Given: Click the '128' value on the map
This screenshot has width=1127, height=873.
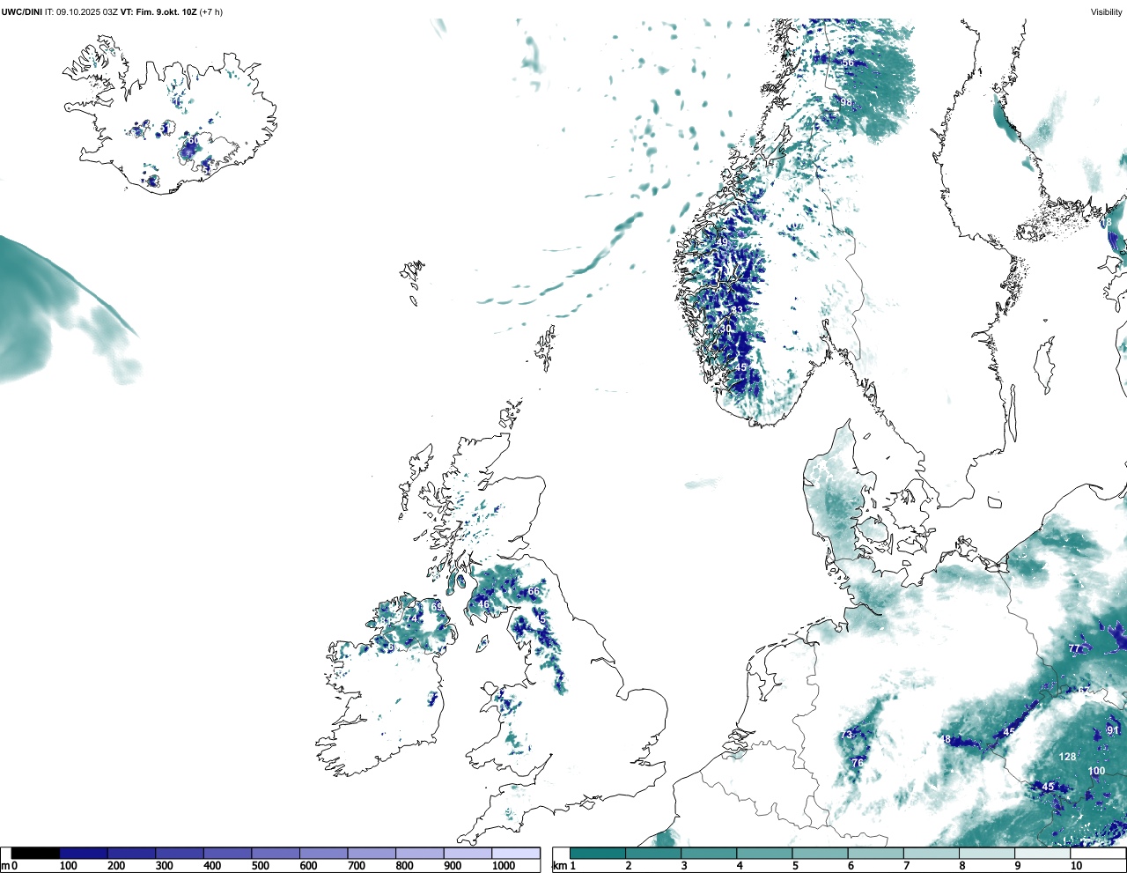Looking at the screenshot, I should pyautogui.click(x=1067, y=757).
